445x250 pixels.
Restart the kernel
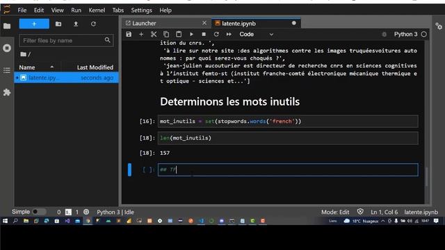click(216, 34)
